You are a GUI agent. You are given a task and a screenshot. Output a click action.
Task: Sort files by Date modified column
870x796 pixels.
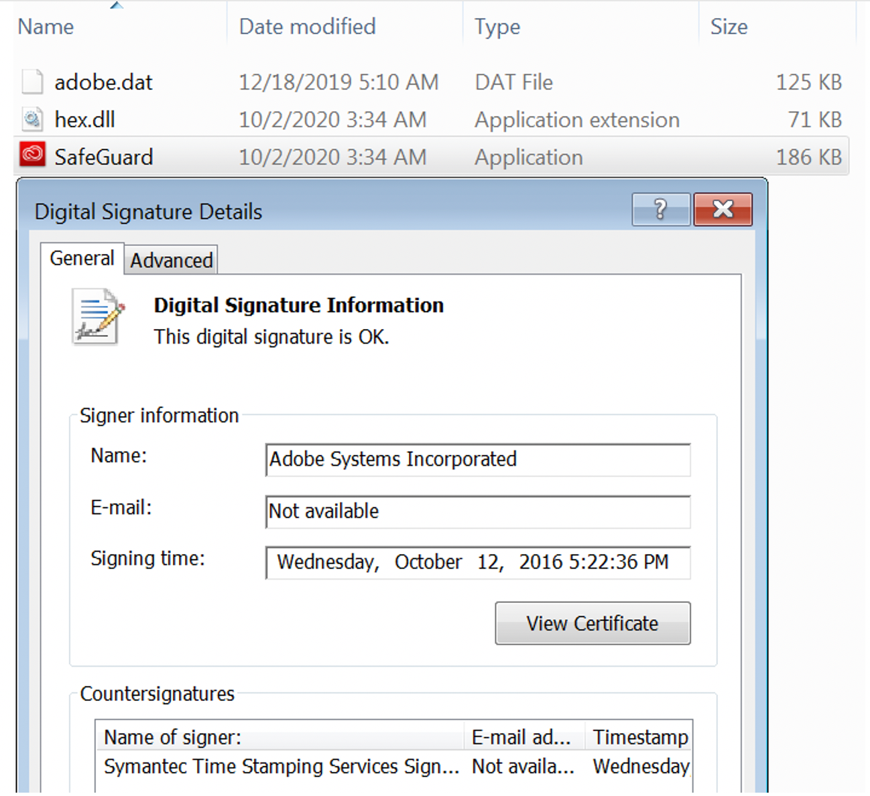(x=307, y=27)
